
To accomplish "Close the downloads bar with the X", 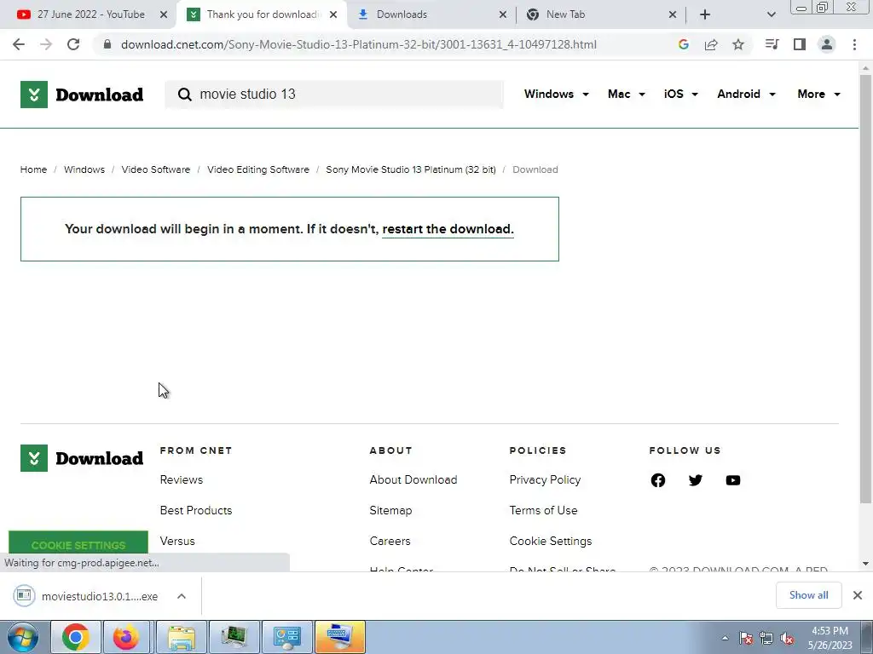I will click(858, 595).
